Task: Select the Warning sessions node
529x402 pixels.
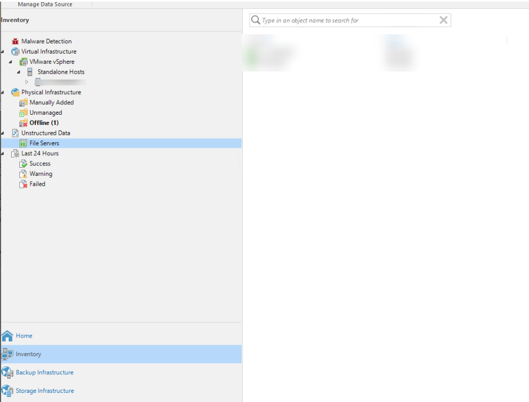Action: (x=41, y=174)
